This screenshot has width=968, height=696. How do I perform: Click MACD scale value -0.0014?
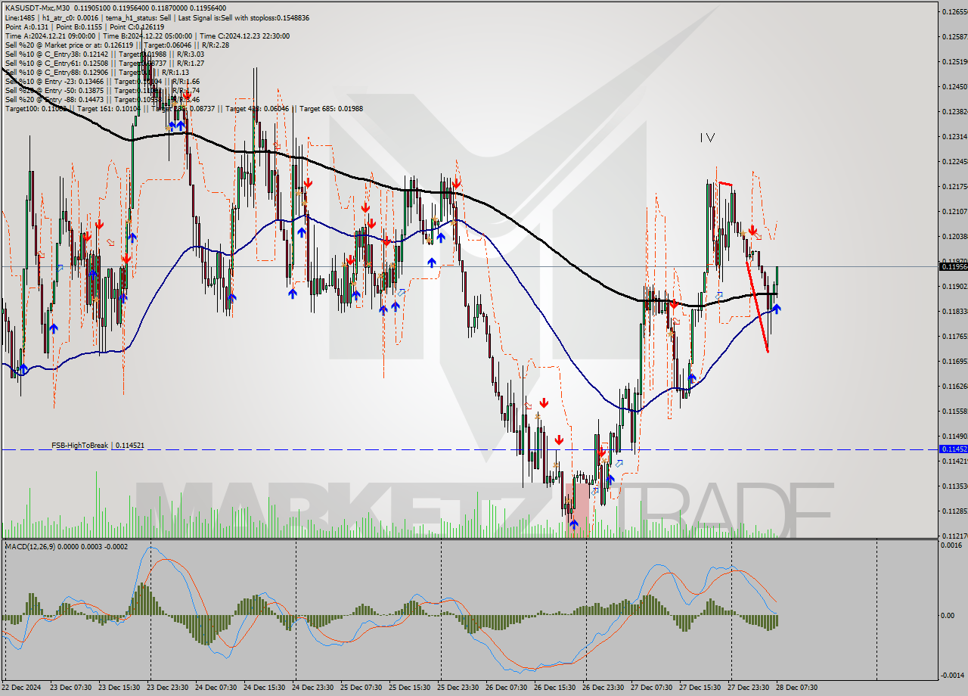pyautogui.click(x=954, y=675)
